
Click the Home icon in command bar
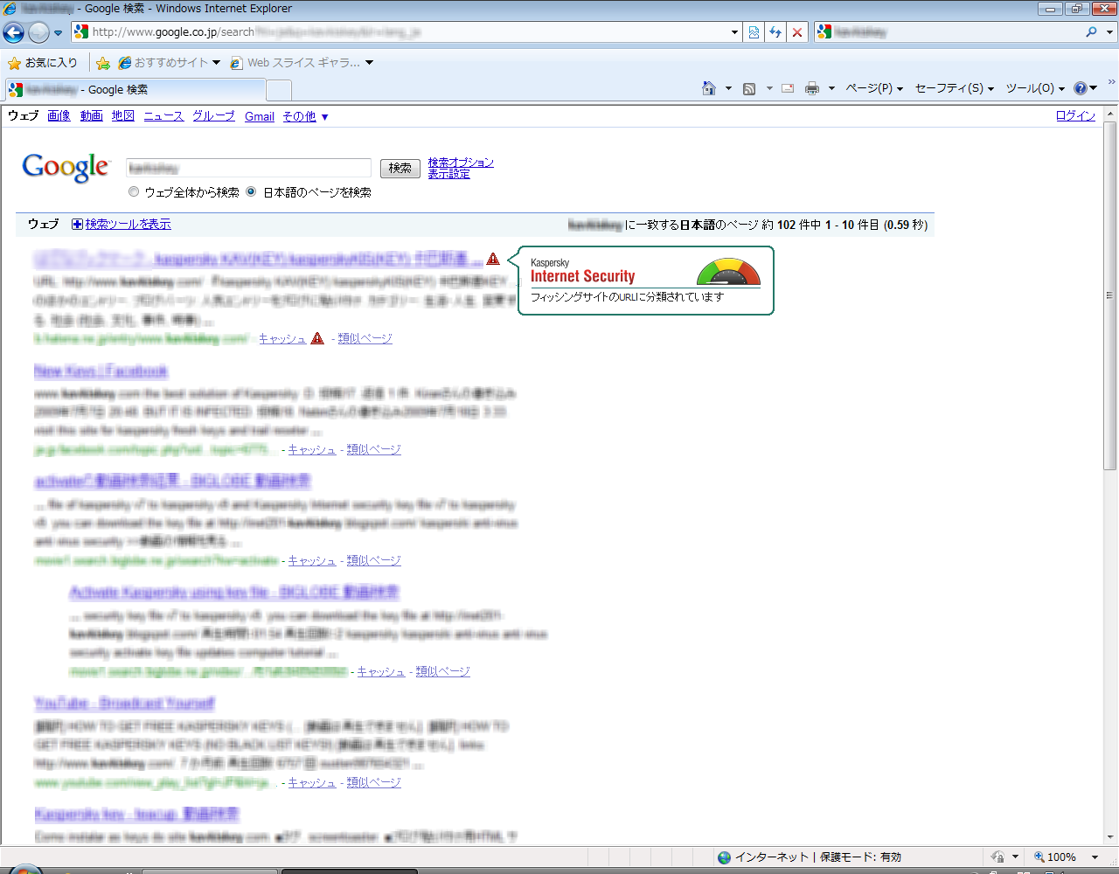point(709,88)
